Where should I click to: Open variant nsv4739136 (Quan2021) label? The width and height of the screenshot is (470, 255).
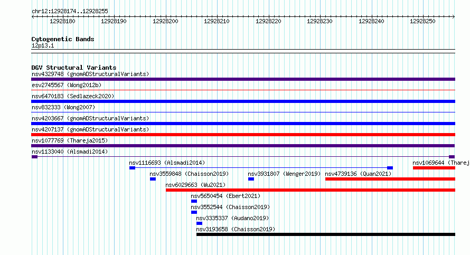click(x=358, y=174)
